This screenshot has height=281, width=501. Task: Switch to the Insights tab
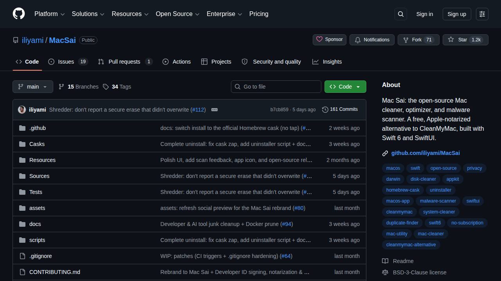[327, 62]
